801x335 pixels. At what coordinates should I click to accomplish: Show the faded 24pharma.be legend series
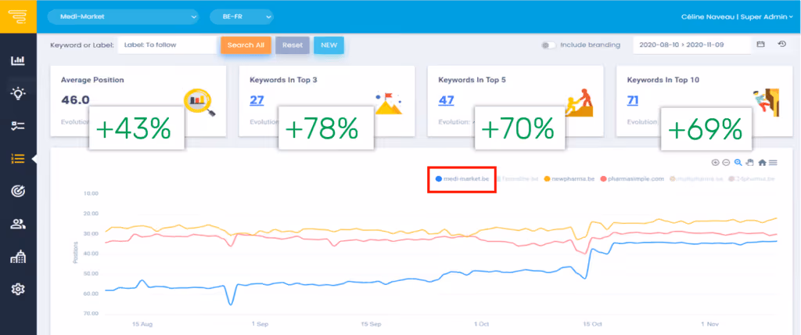coord(751,179)
